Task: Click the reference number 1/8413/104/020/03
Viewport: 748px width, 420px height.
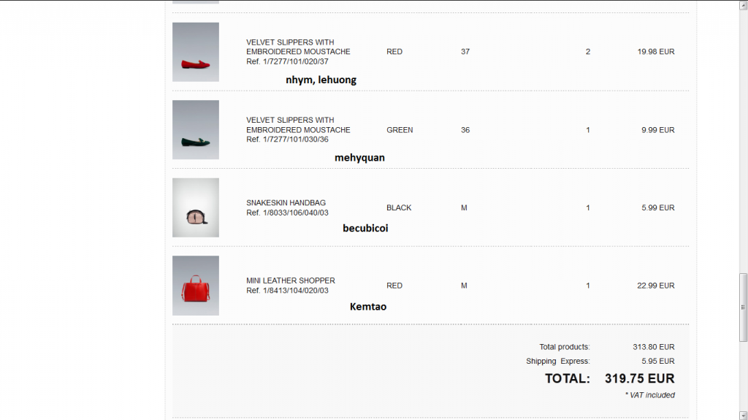Action: pos(287,291)
